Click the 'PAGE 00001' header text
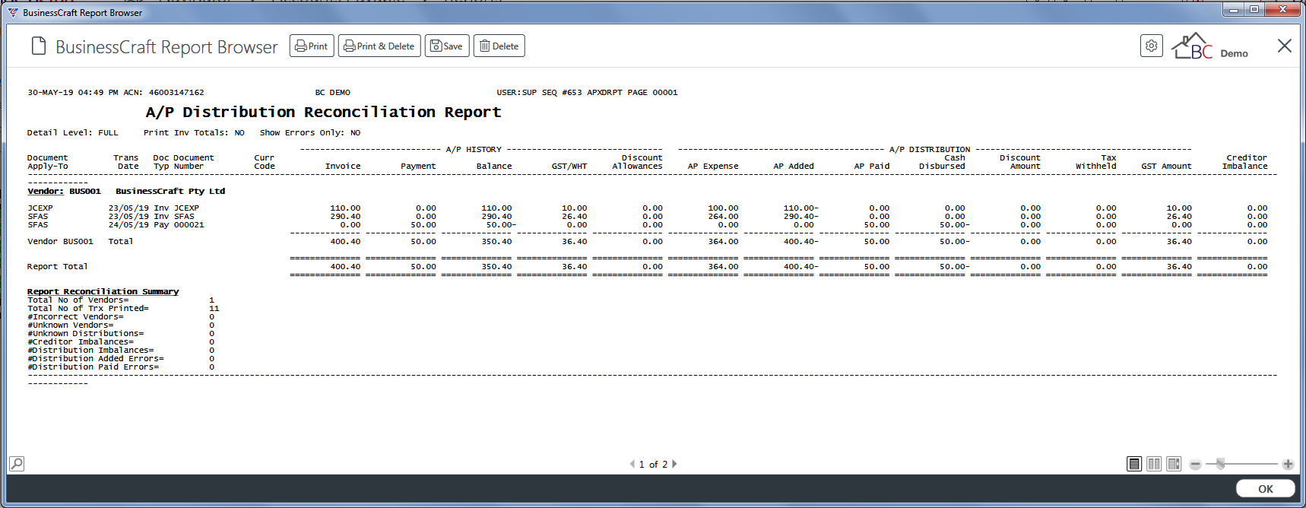This screenshot has height=508, width=1306. click(652, 92)
